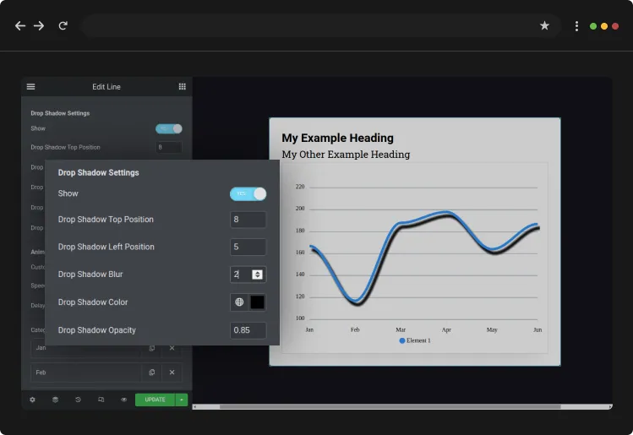
Task: Open the browser three-dot menu
Action: point(576,26)
